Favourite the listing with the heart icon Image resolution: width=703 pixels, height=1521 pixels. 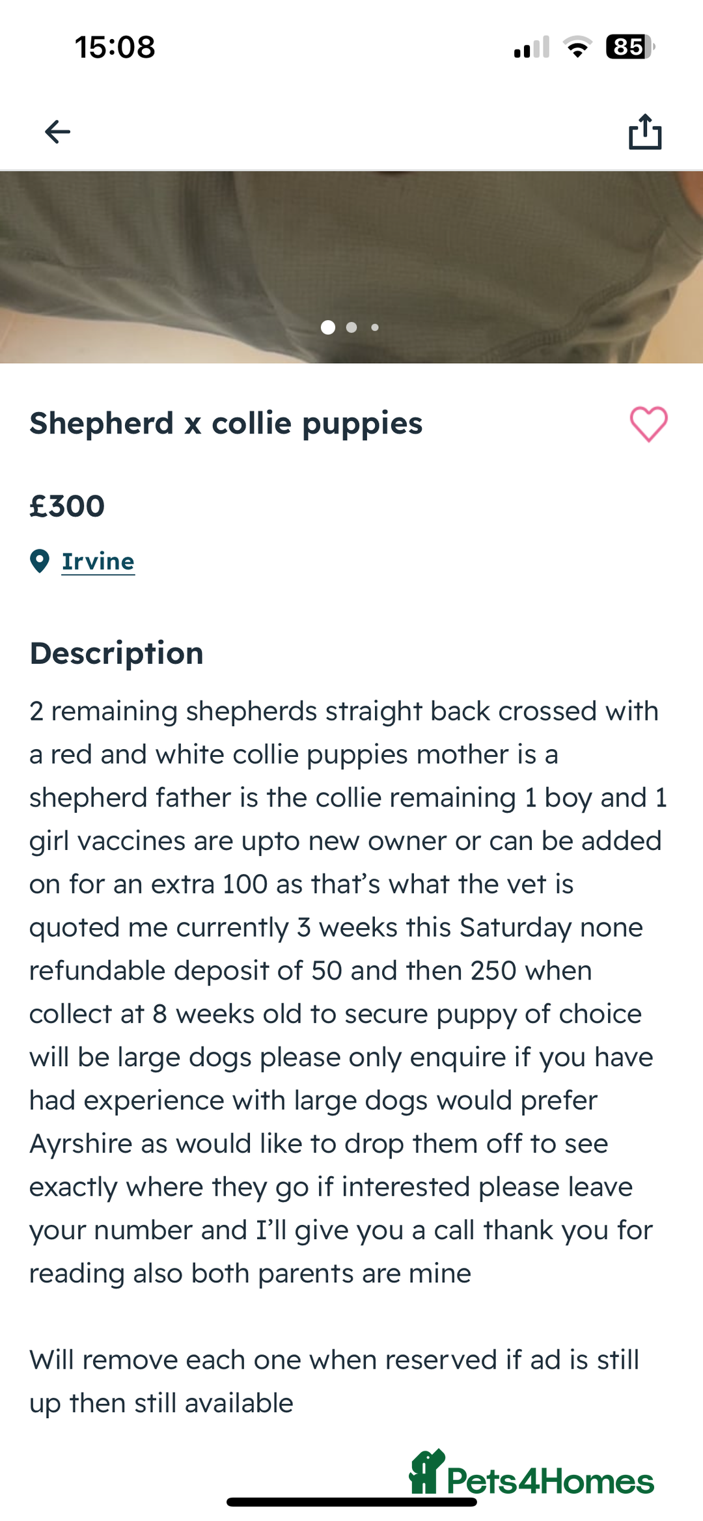pos(648,424)
